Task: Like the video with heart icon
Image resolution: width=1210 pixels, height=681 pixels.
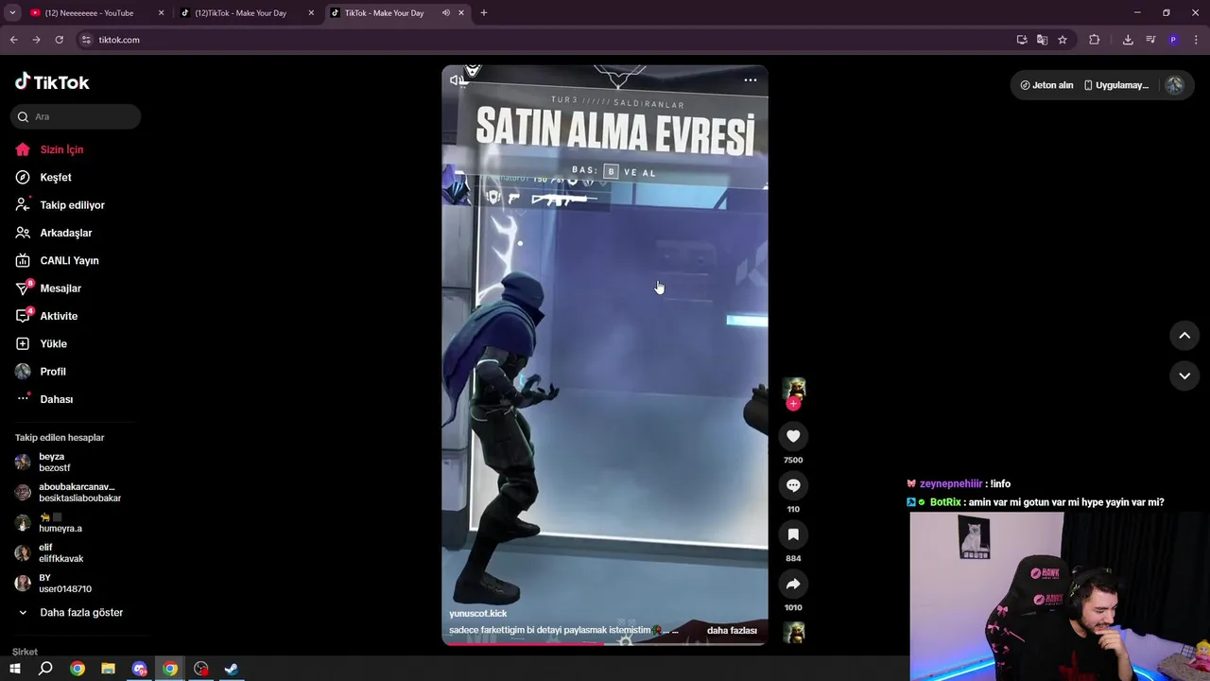Action: [x=793, y=436]
